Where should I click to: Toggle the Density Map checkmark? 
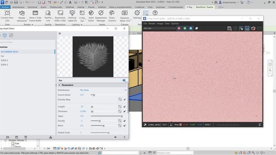[125, 99]
